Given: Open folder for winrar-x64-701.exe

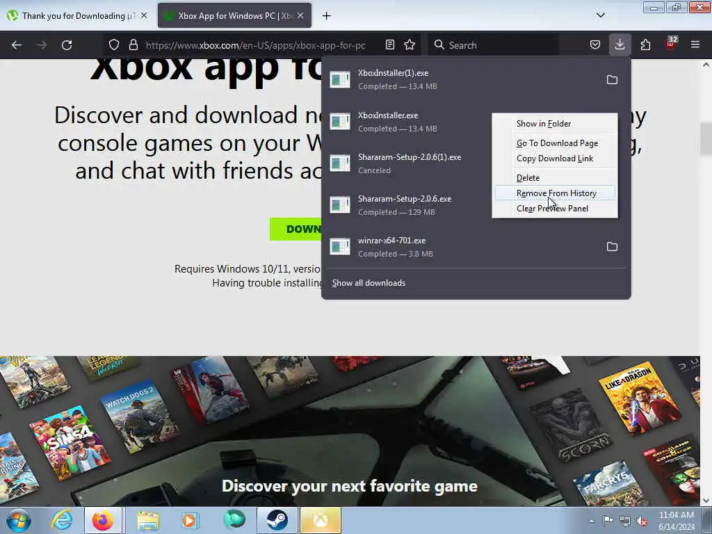Looking at the screenshot, I should pos(612,247).
